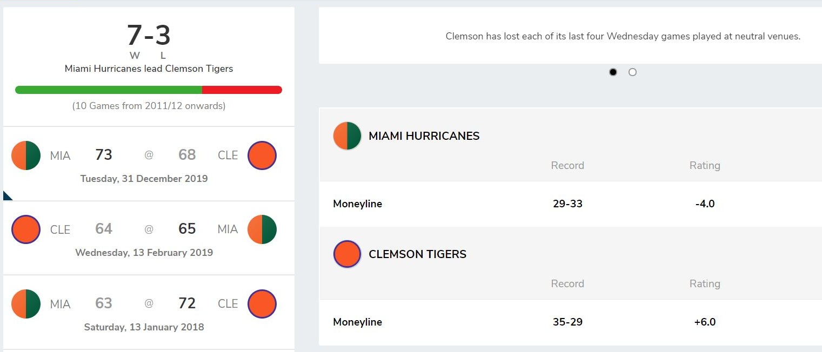Open the Tuesday, 31 December 2019 game
822x352 pixels.
pyautogui.click(x=144, y=179)
